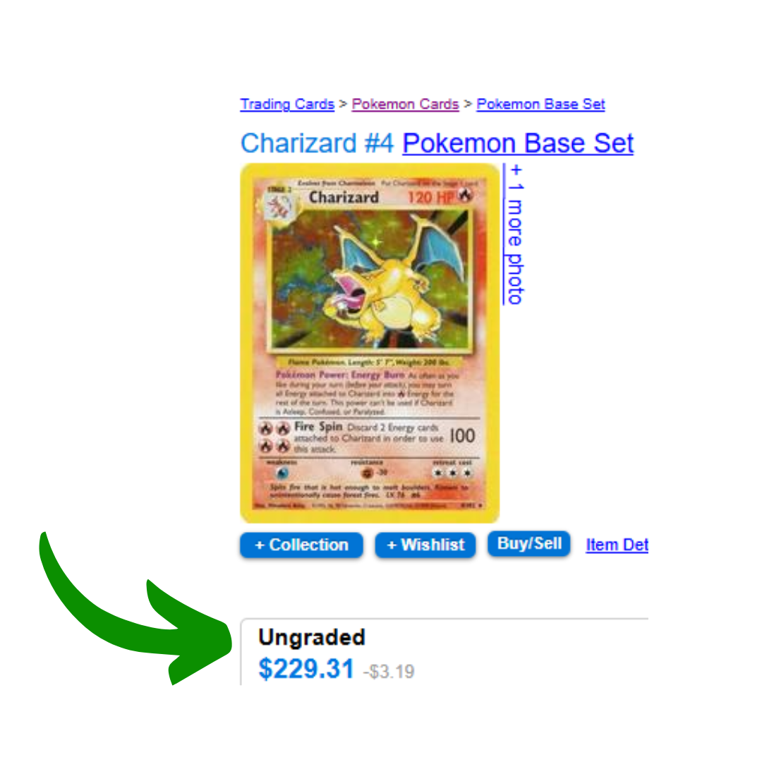Open Pokemon Base Set breadcrumb link

coord(540,104)
